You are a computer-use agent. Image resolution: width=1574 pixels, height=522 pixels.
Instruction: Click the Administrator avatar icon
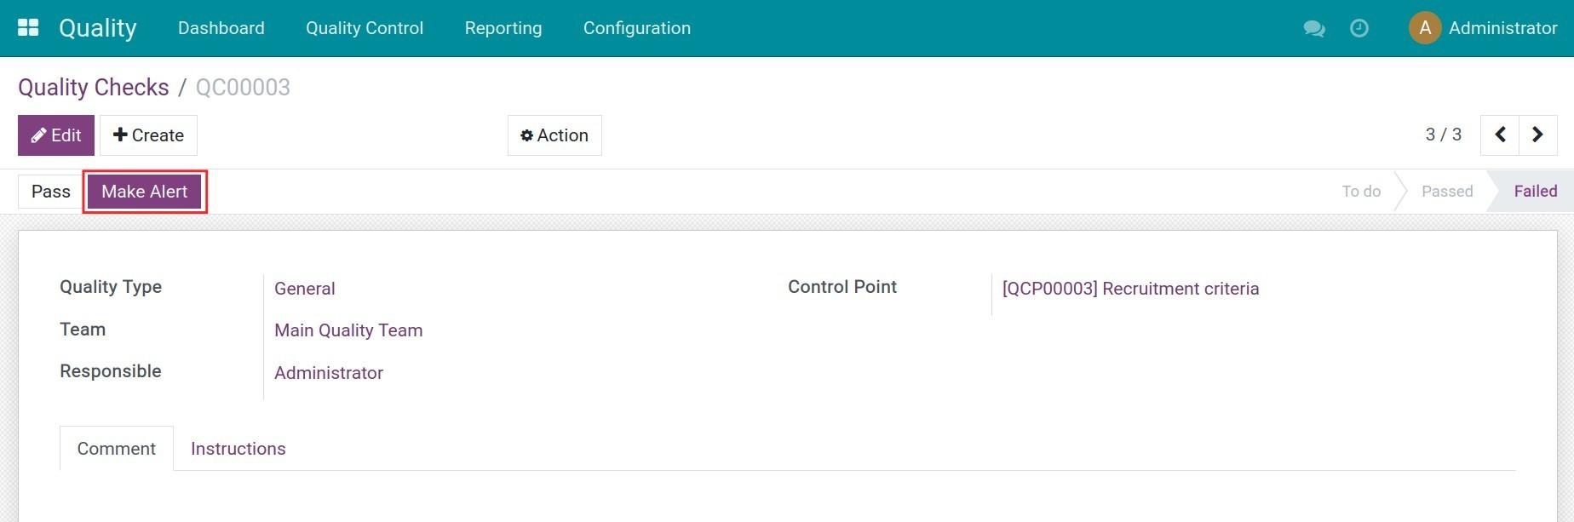[x=1424, y=28]
